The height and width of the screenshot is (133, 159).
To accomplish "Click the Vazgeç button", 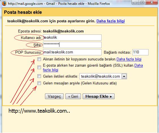I will (x=54, y=96).
